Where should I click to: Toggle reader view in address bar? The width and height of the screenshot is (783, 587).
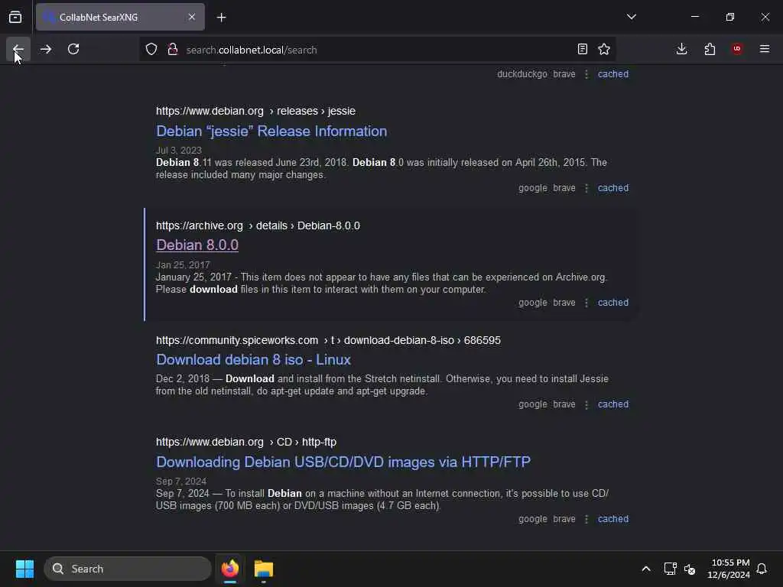click(582, 49)
